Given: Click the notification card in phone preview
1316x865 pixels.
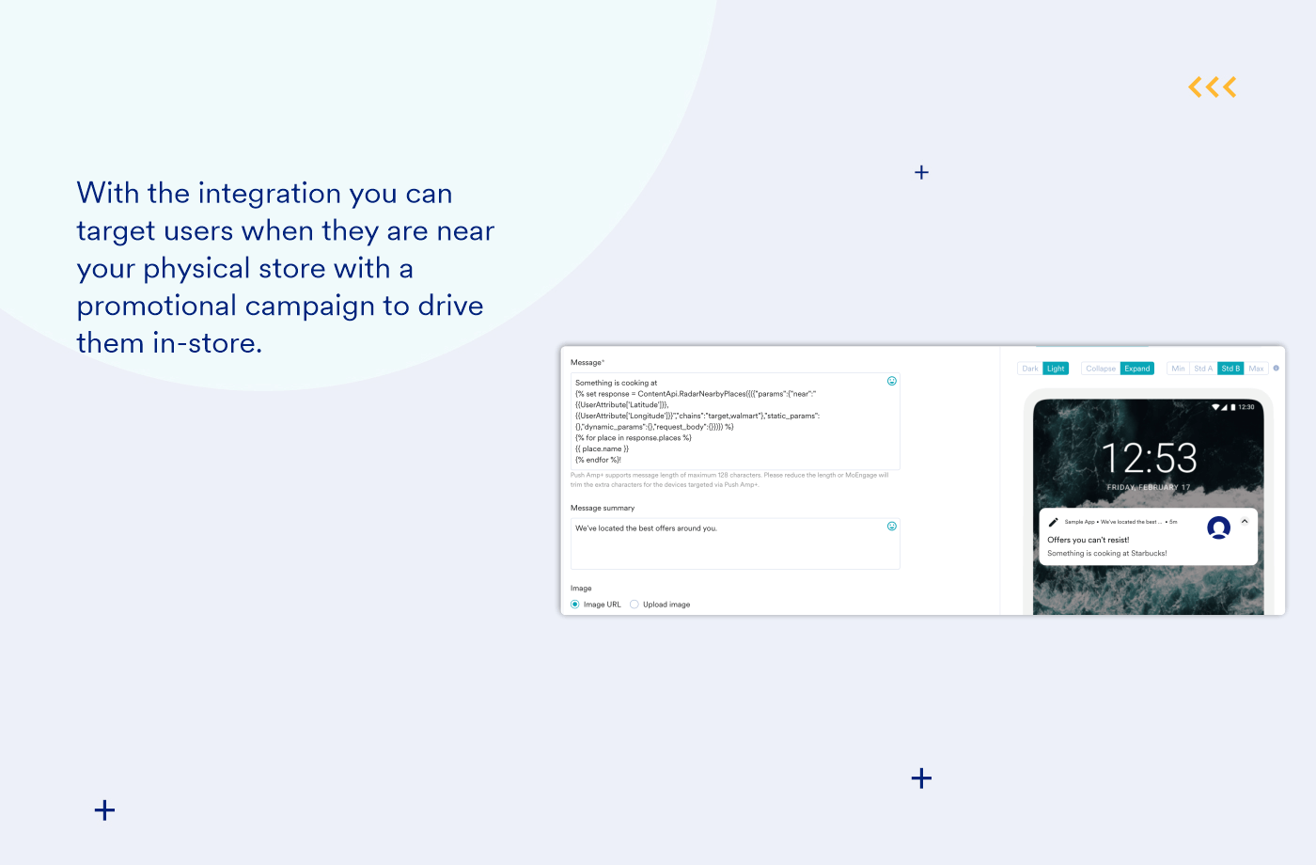Looking at the screenshot, I should tap(1148, 537).
